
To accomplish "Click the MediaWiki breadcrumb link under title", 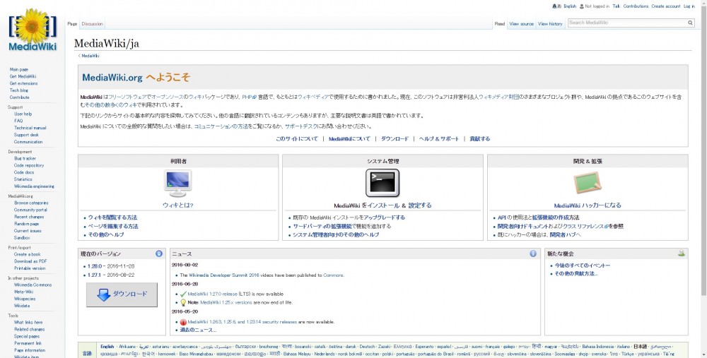I will click(90, 56).
